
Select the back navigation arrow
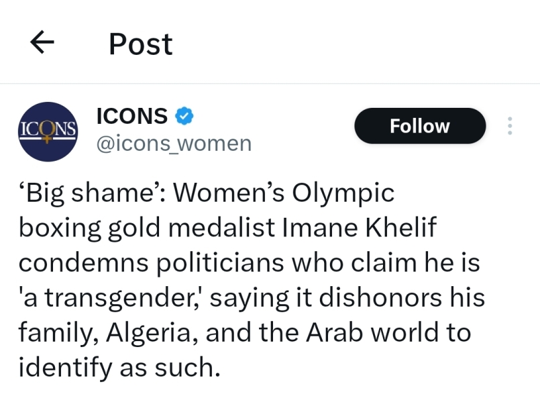click(x=42, y=42)
